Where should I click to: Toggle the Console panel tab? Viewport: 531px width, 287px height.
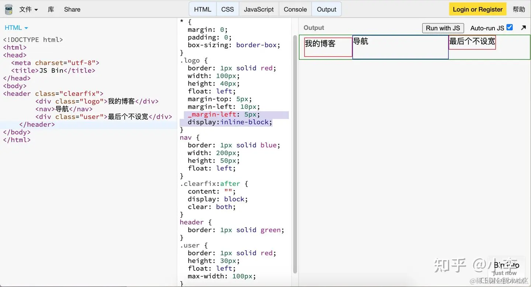click(x=295, y=9)
